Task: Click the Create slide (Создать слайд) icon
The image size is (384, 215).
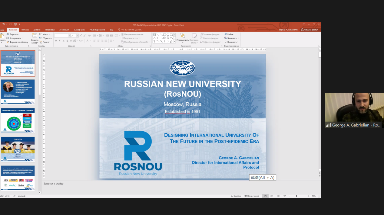Action: (35, 35)
